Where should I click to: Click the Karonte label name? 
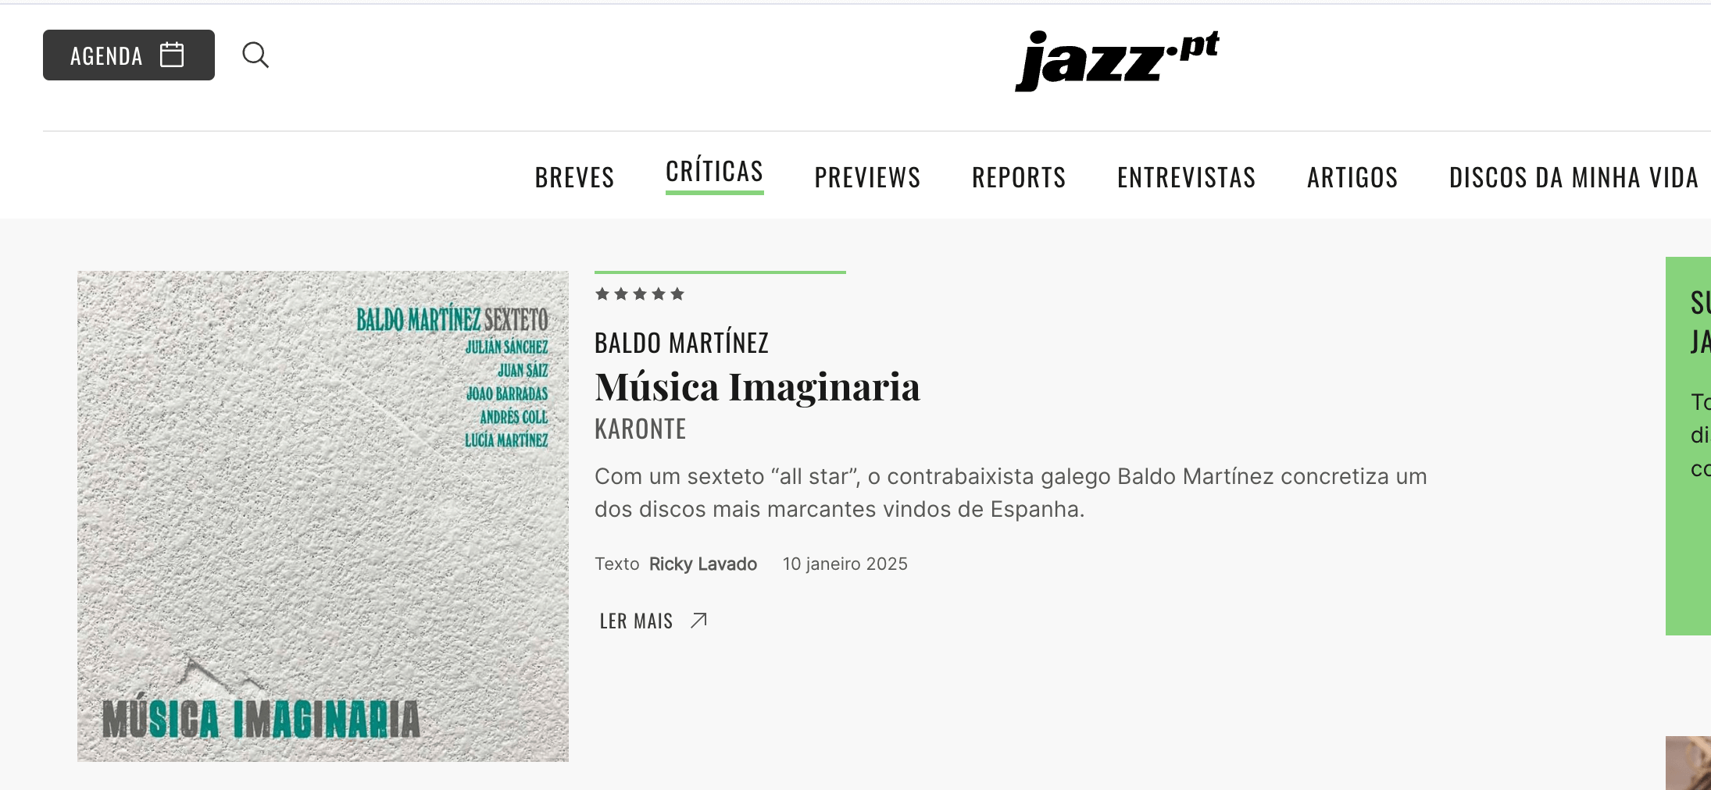click(x=641, y=429)
